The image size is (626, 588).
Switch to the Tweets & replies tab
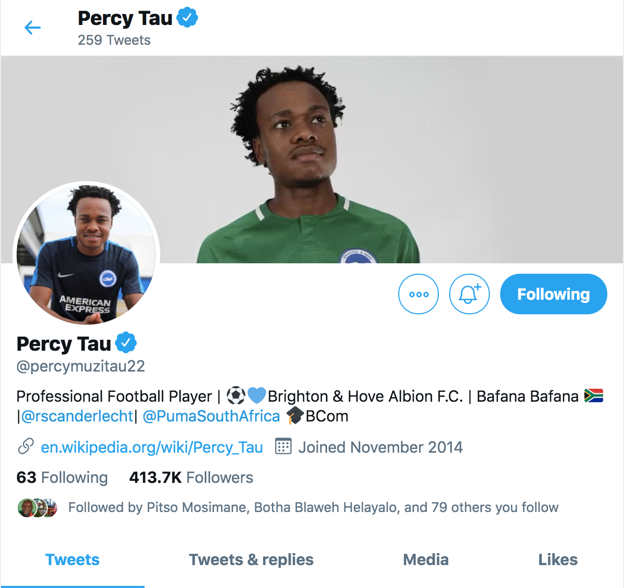coord(251,559)
